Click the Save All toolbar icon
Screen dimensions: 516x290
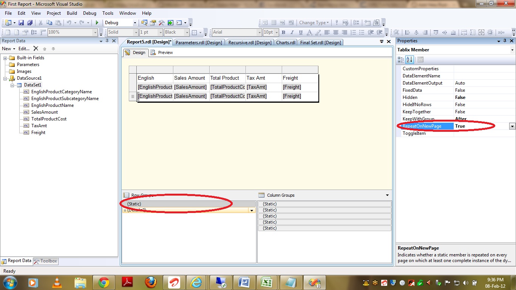click(29, 23)
